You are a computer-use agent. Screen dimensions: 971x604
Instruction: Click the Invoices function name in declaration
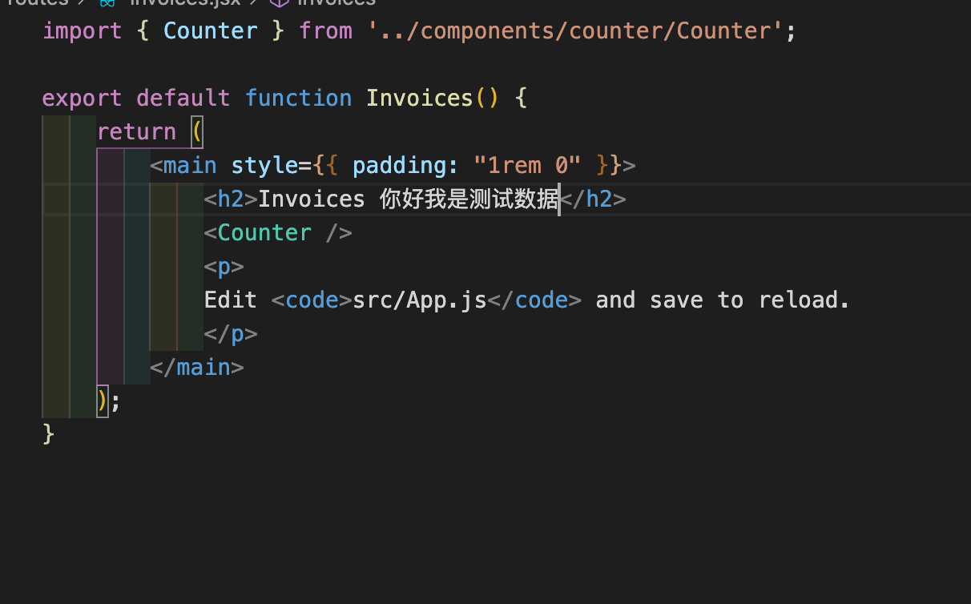[420, 99]
